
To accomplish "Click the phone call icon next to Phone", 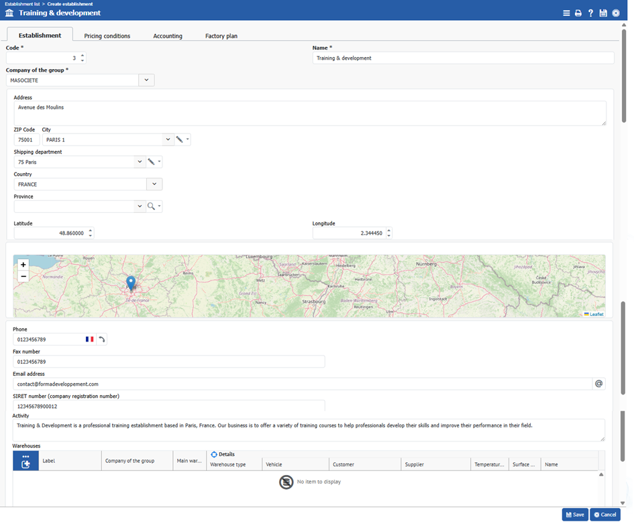I will pos(102,340).
